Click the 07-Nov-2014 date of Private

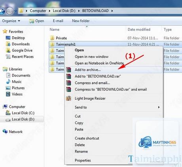[143, 38]
